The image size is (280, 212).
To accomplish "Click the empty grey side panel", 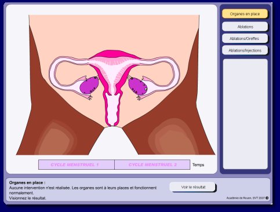I will point(245,114).
